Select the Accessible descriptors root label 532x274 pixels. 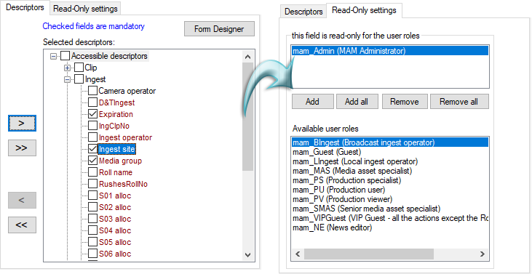[109, 56]
